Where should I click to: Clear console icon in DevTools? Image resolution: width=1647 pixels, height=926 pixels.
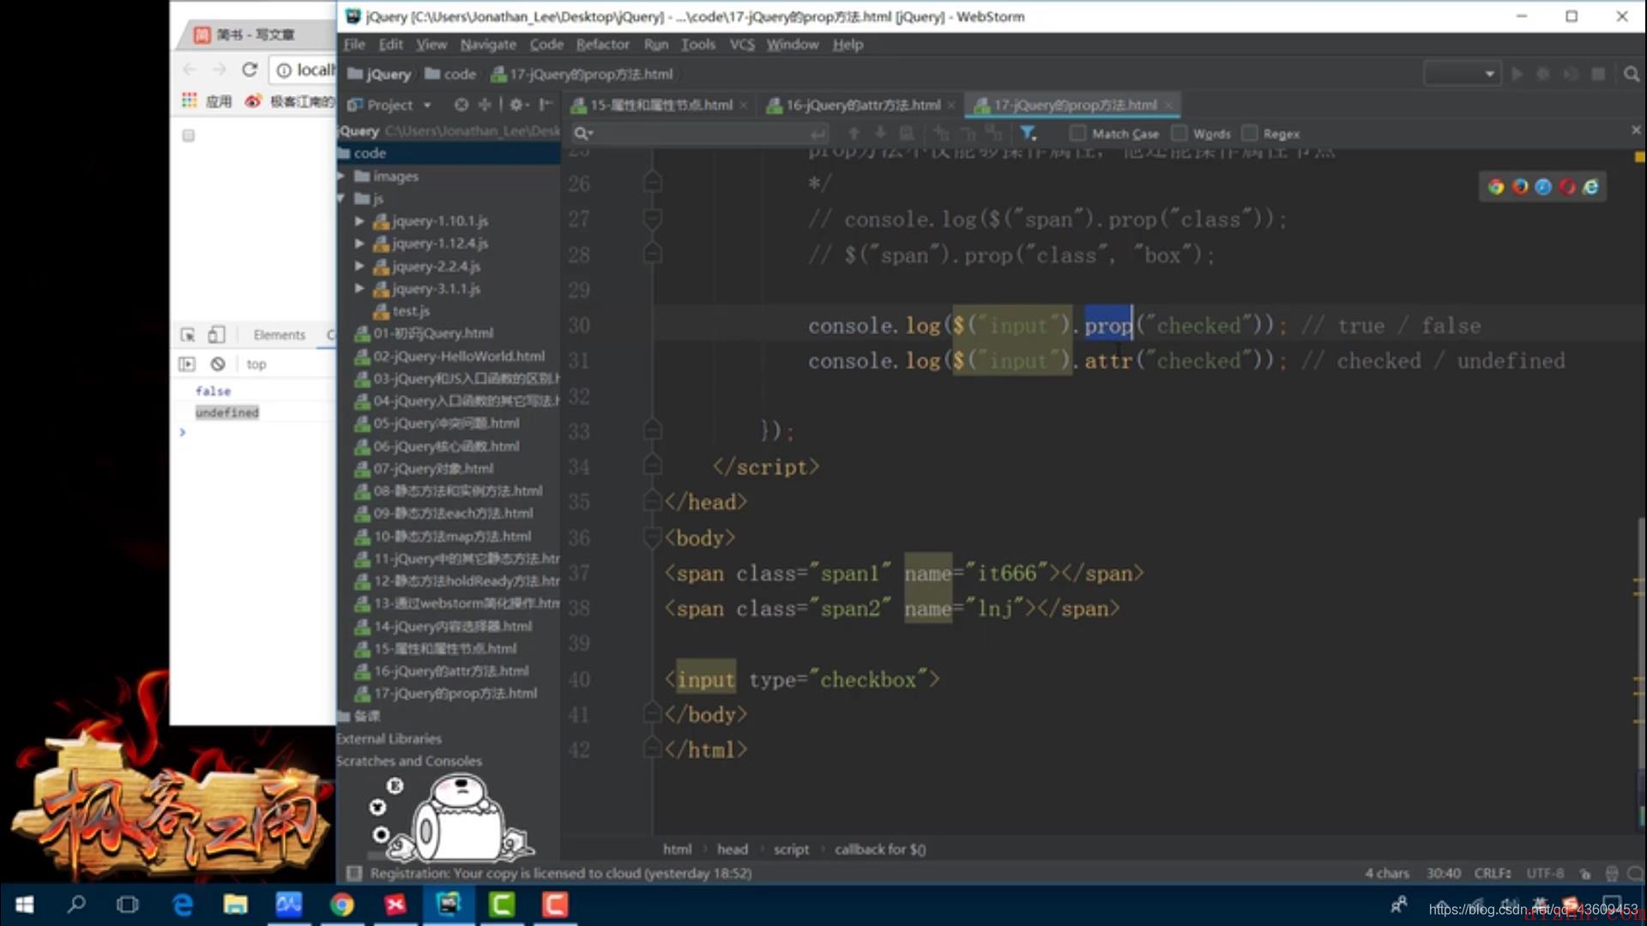218,364
